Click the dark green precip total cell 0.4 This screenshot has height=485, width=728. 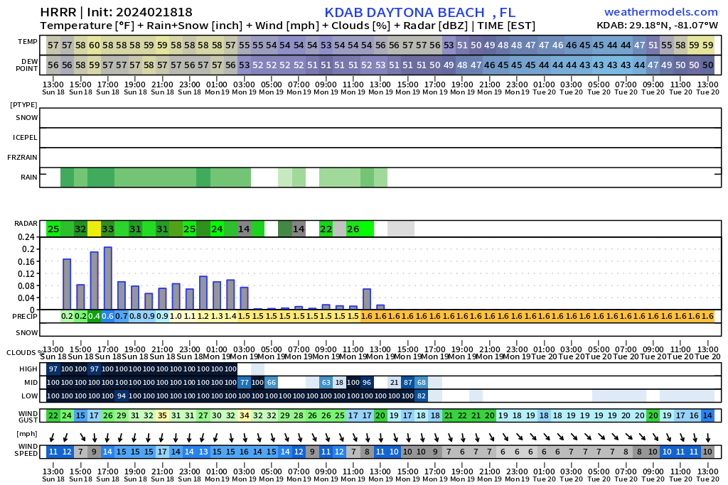coord(95,316)
